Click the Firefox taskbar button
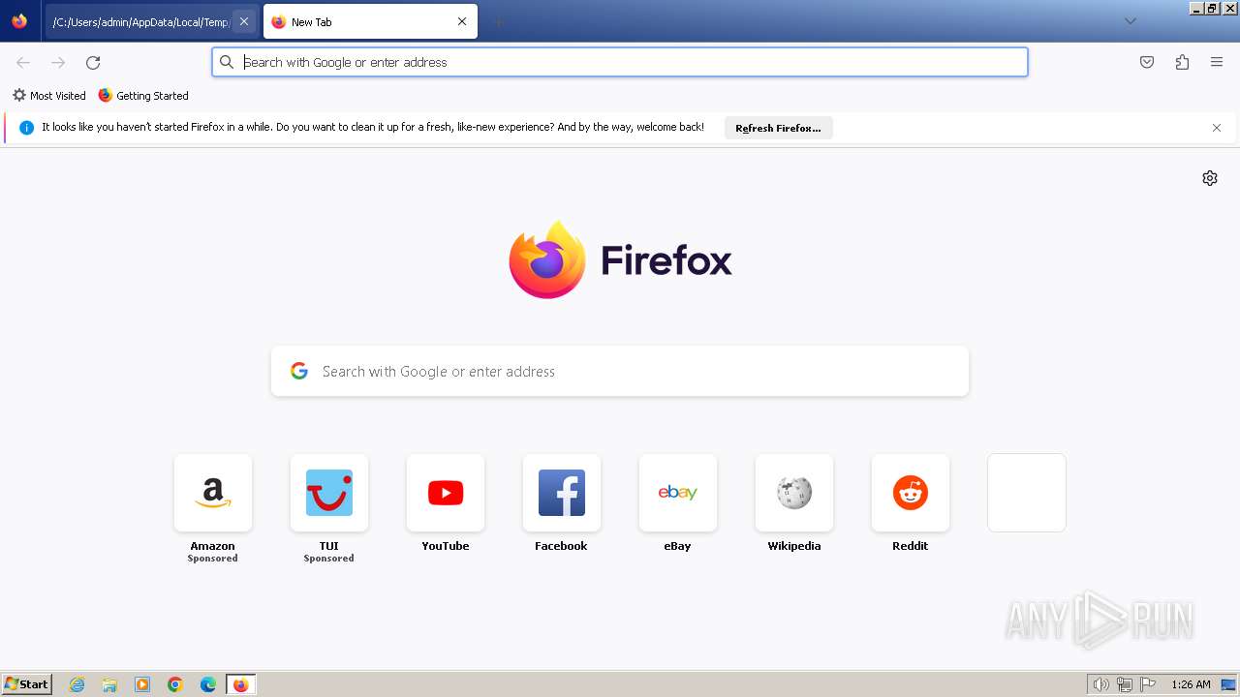Viewport: 1240px width, 697px height. point(241,684)
